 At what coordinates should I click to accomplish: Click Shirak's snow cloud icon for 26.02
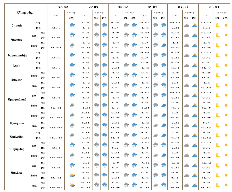(x=72, y=25)
